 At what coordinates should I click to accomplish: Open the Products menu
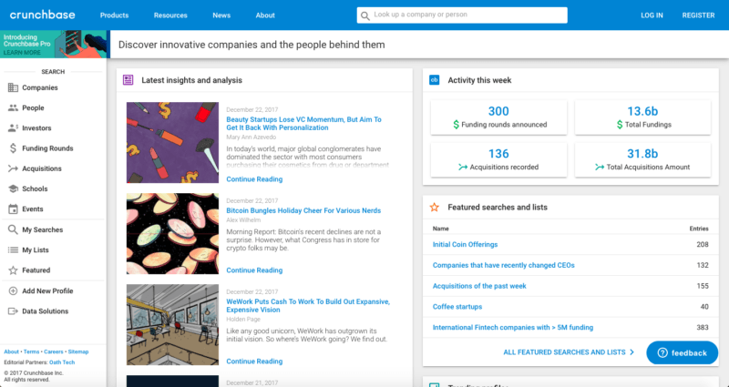[x=114, y=15]
